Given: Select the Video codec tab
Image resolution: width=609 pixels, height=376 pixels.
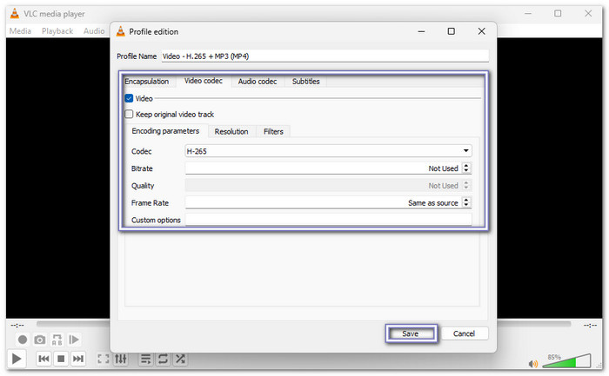Looking at the screenshot, I should click(204, 81).
